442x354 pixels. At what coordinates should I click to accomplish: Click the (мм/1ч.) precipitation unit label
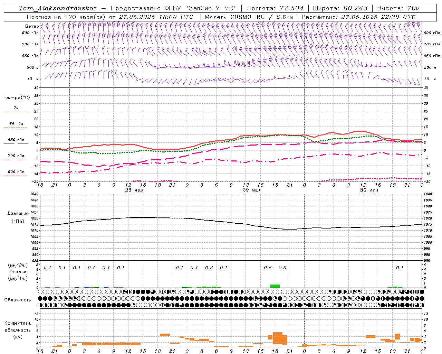(18, 278)
